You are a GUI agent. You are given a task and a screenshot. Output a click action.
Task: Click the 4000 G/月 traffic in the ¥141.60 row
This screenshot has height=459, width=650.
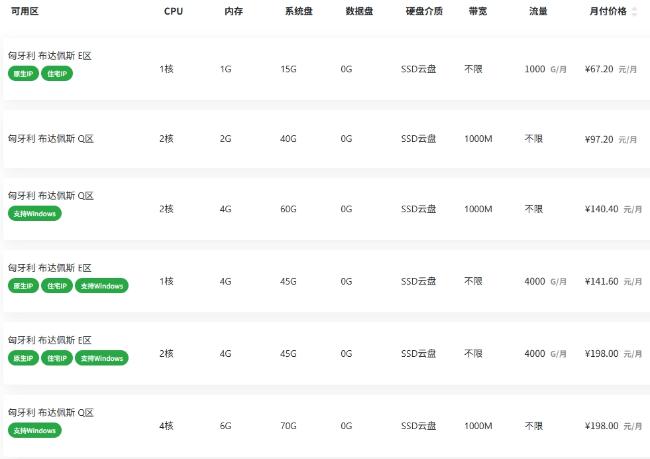point(545,281)
